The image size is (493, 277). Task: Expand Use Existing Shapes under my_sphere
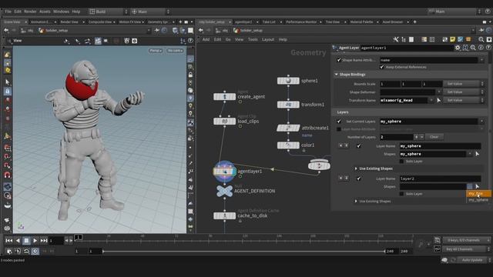tap(356, 169)
